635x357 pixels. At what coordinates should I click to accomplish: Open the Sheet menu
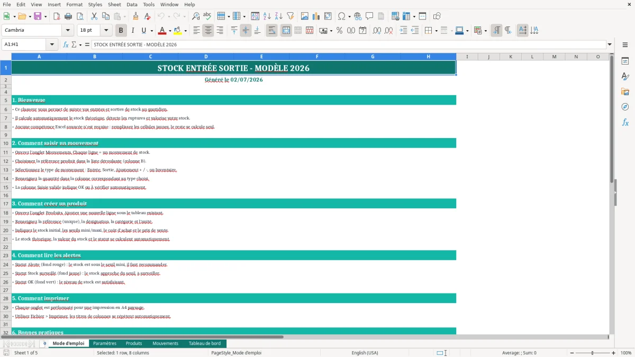tap(114, 4)
